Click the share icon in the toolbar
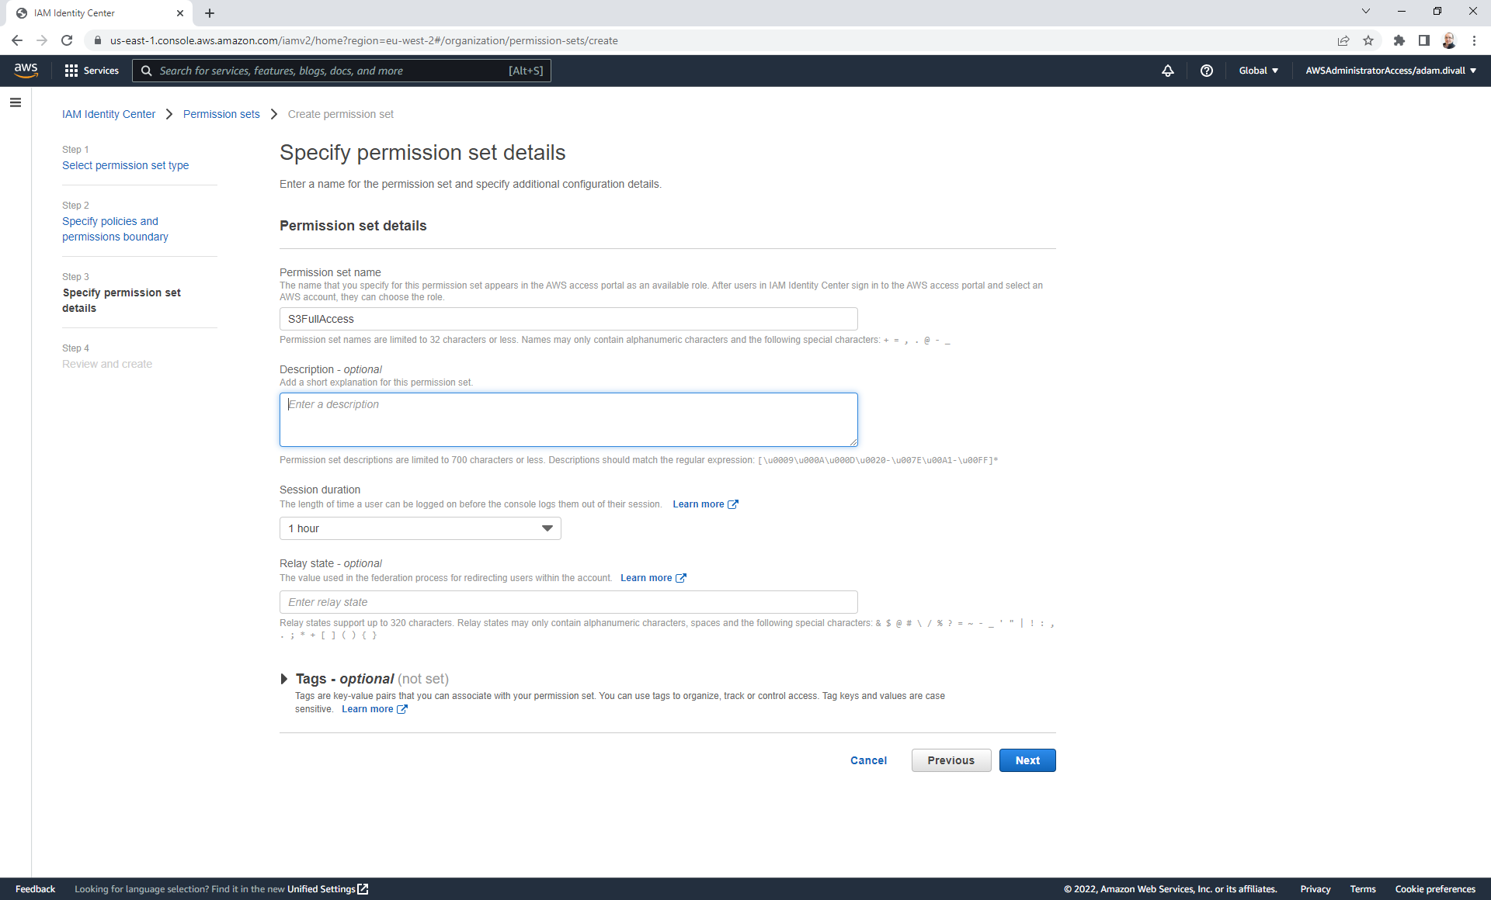Image resolution: width=1491 pixels, height=900 pixels. click(x=1344, y=40)
